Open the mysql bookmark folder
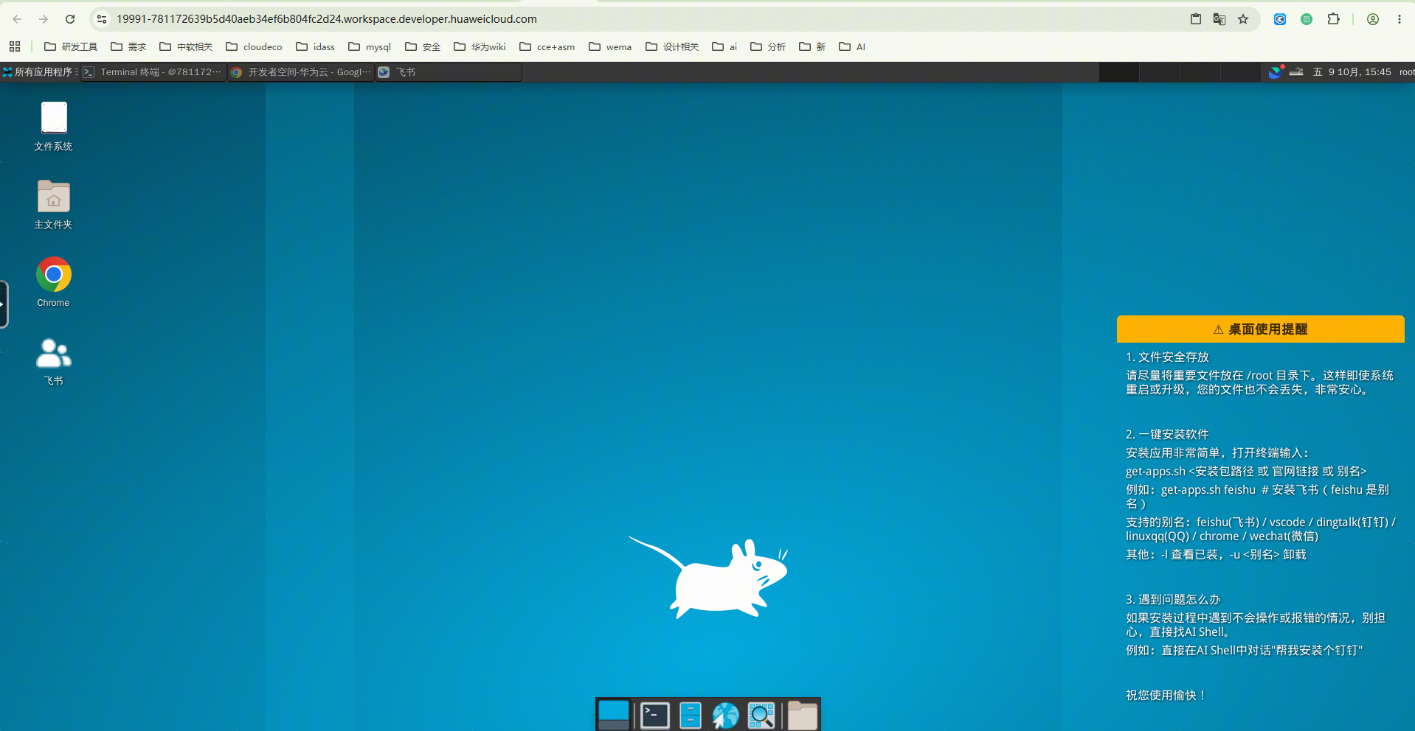Viewport: 1415px width, 731px height. pyautogui.click(x=370, y=46)
